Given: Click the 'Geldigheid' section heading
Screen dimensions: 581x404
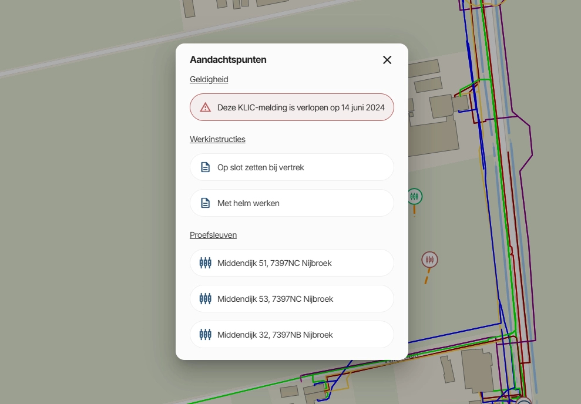Looking at the screenshot, I should [209, 80].
